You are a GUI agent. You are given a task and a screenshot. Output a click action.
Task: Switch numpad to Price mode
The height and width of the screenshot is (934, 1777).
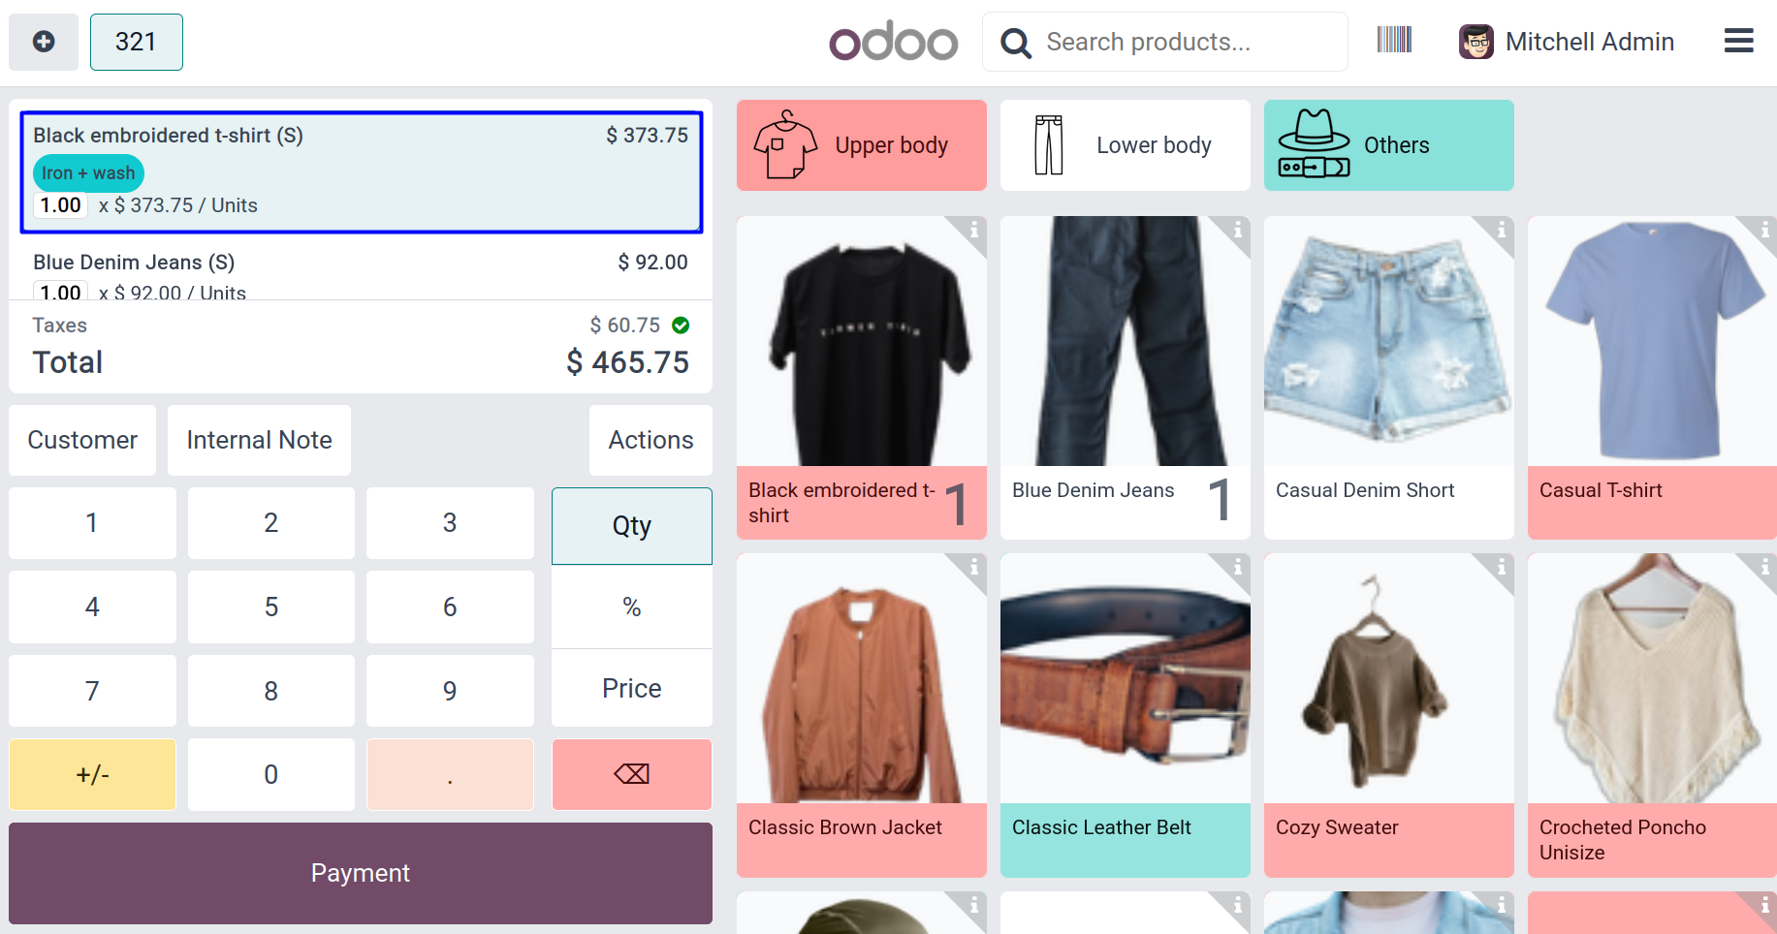point(631,689)
